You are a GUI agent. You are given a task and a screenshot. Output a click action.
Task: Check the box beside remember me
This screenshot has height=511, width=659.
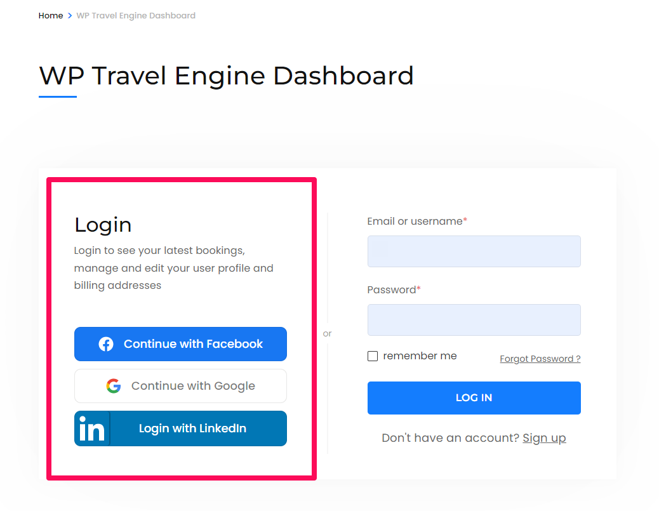coord(373,356)
